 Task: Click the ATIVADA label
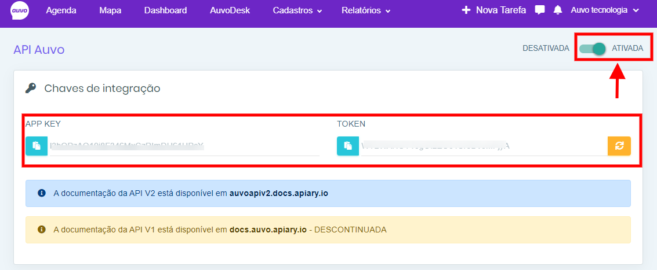click(627, 49)
